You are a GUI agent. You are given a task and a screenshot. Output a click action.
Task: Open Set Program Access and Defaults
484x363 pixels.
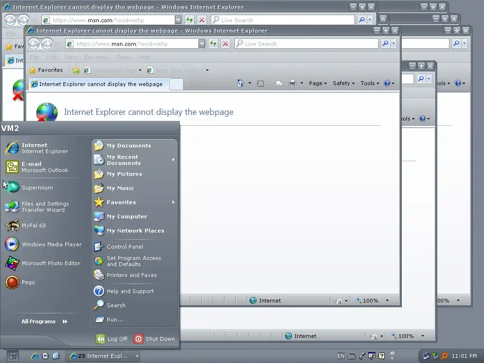pos(135,261)
